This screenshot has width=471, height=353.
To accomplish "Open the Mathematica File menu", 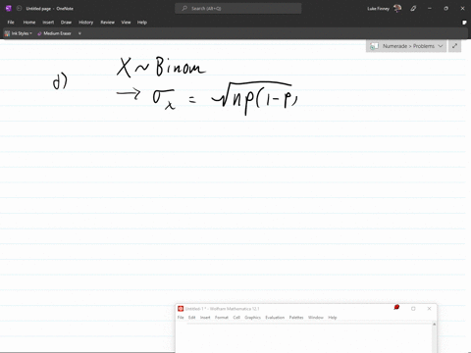I will point(181,318).
